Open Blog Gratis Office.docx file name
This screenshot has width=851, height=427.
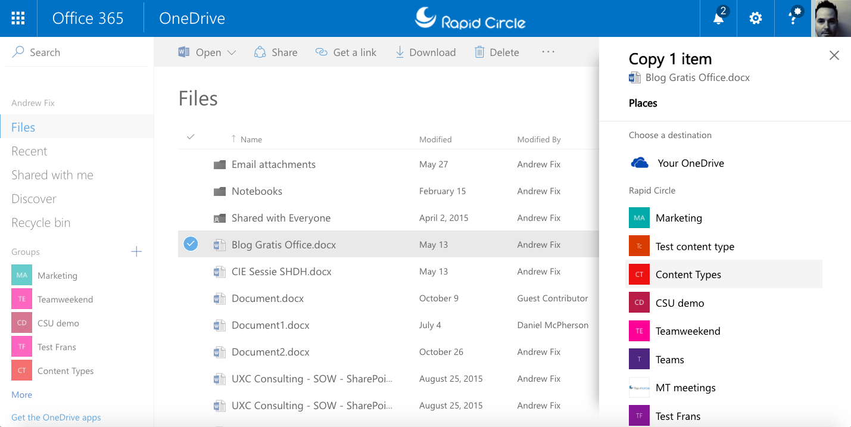pyautogui.click(x=283, y=245)
